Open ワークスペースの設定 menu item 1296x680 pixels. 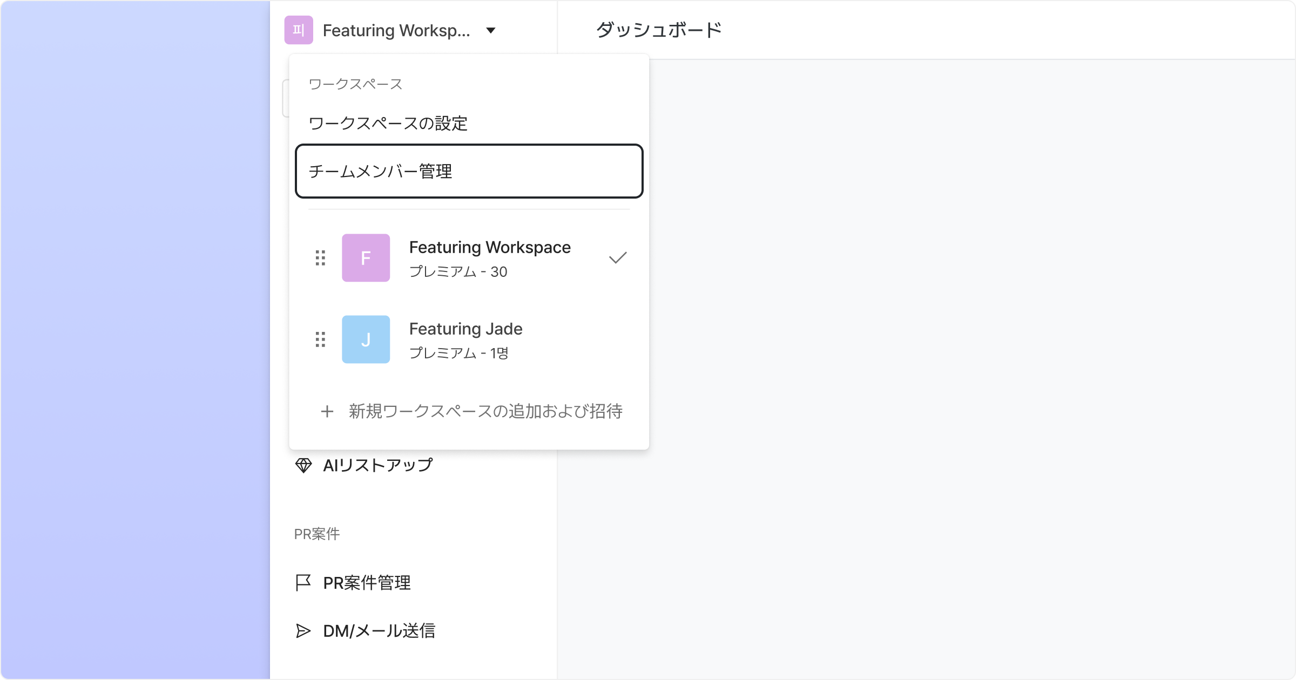(x=388, y=124)
